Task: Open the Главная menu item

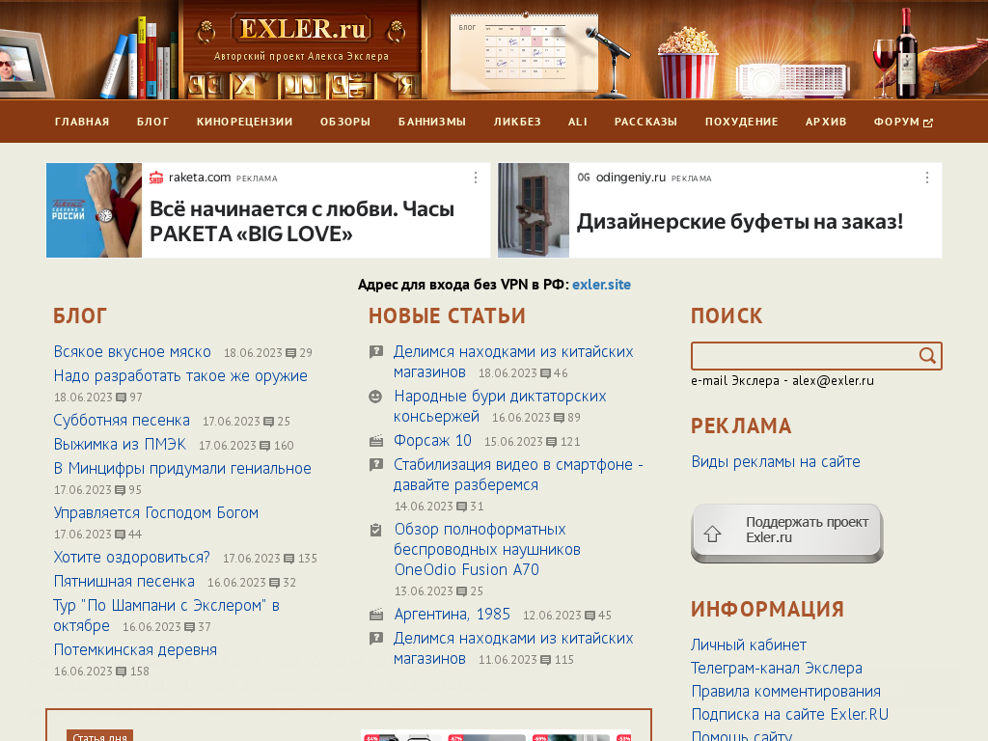Action: (82, 122)
